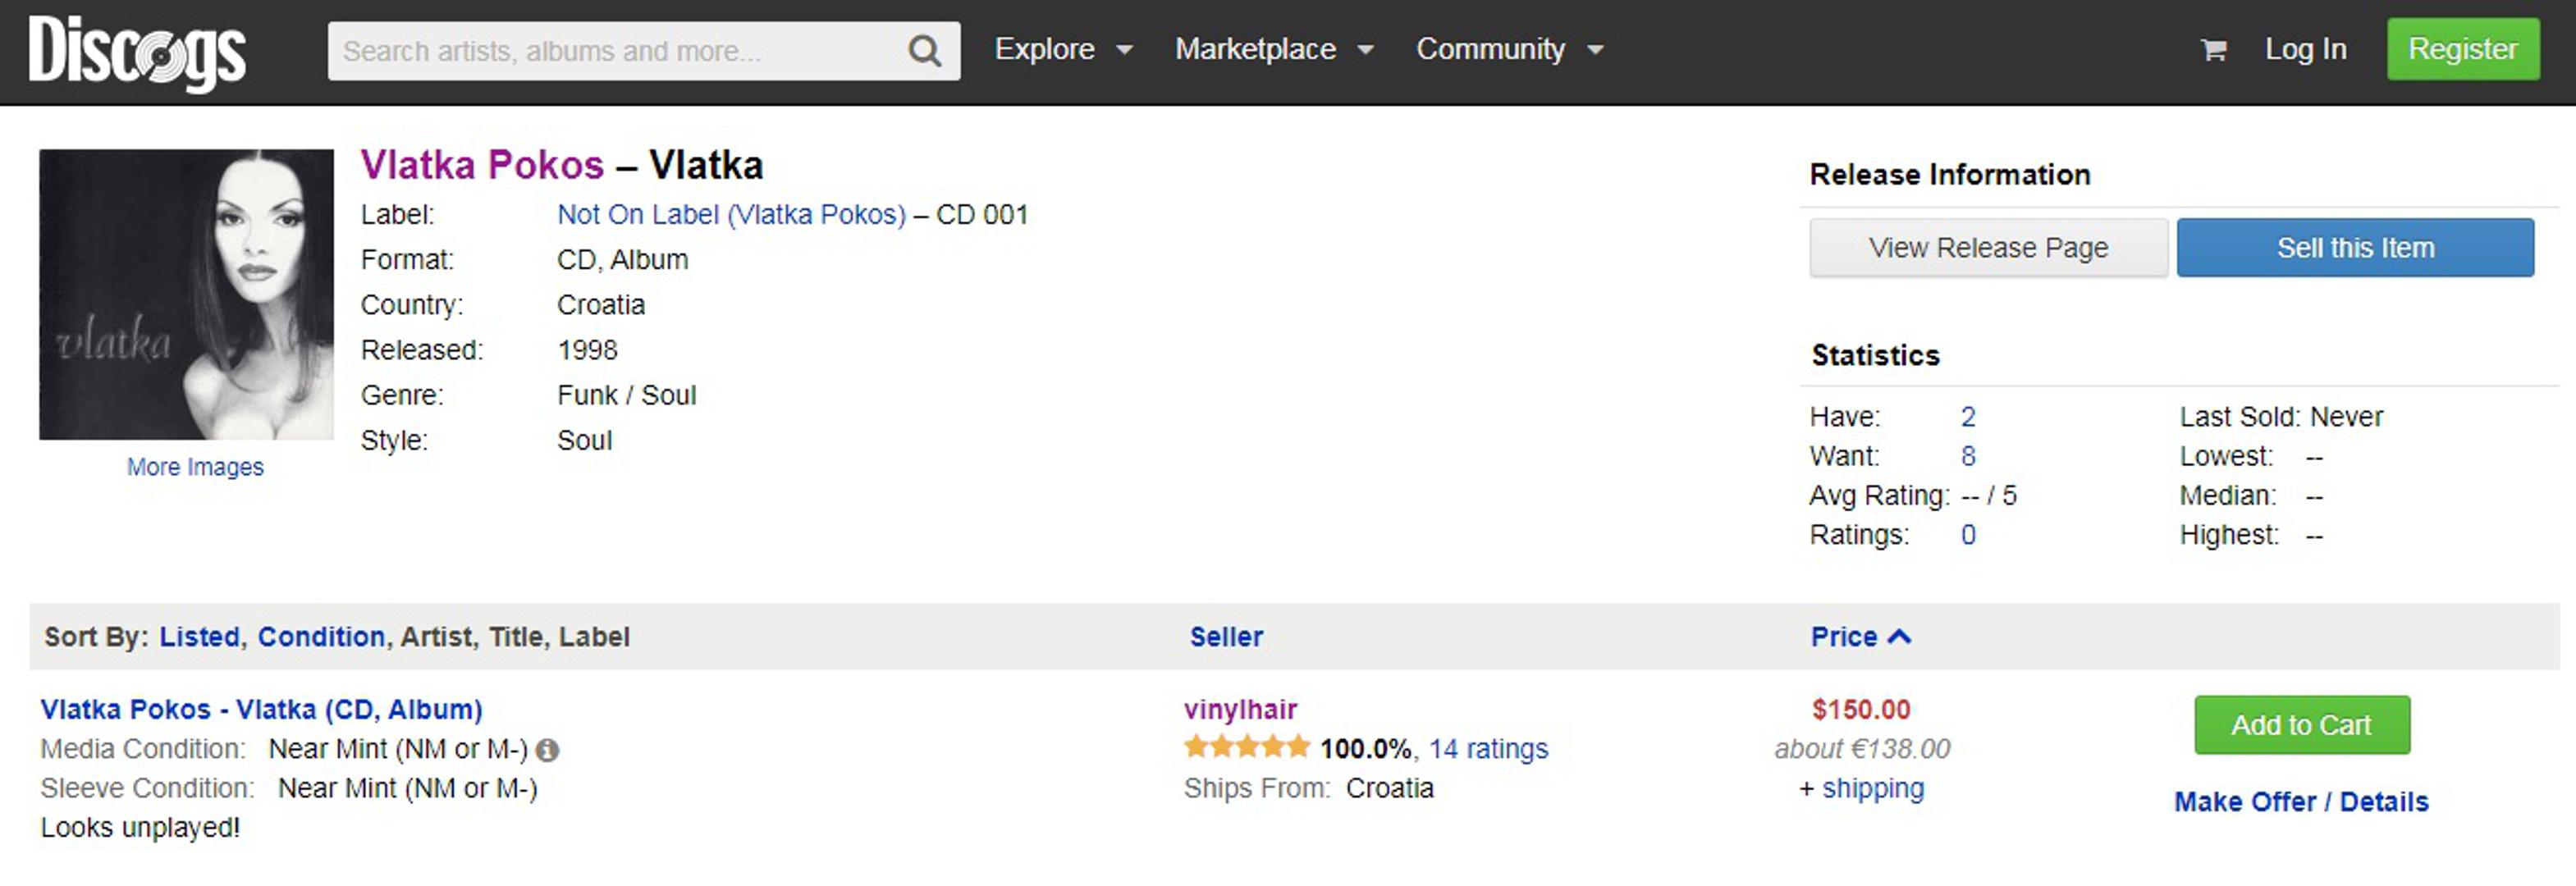The image size is (2576, 886).
Task: Open the Marketplace dropdown menu
Action: tap(1274, 49)
